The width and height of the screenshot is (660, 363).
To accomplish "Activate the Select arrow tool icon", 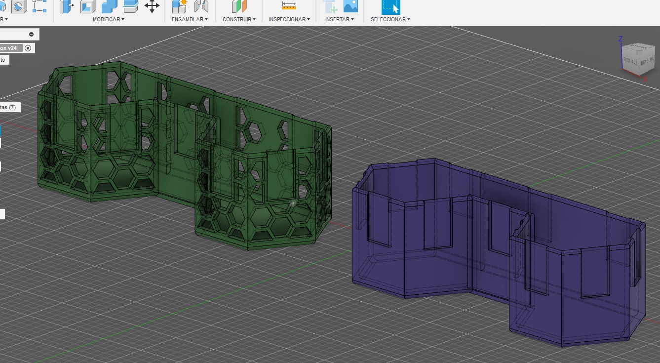I will (x=390, y=7).
